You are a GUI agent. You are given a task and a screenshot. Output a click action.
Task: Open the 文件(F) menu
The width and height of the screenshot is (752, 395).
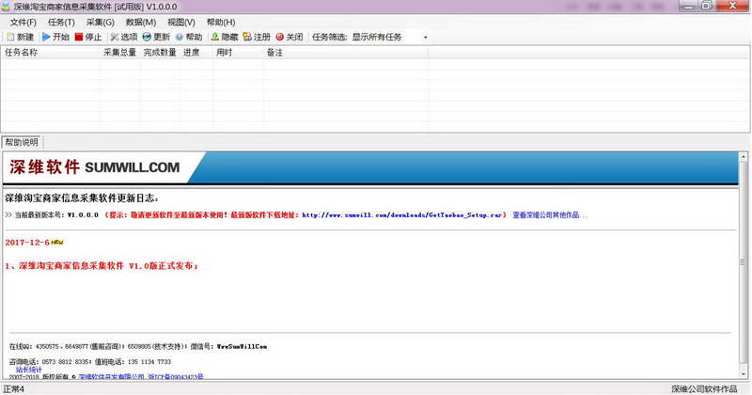coord(23,22)
